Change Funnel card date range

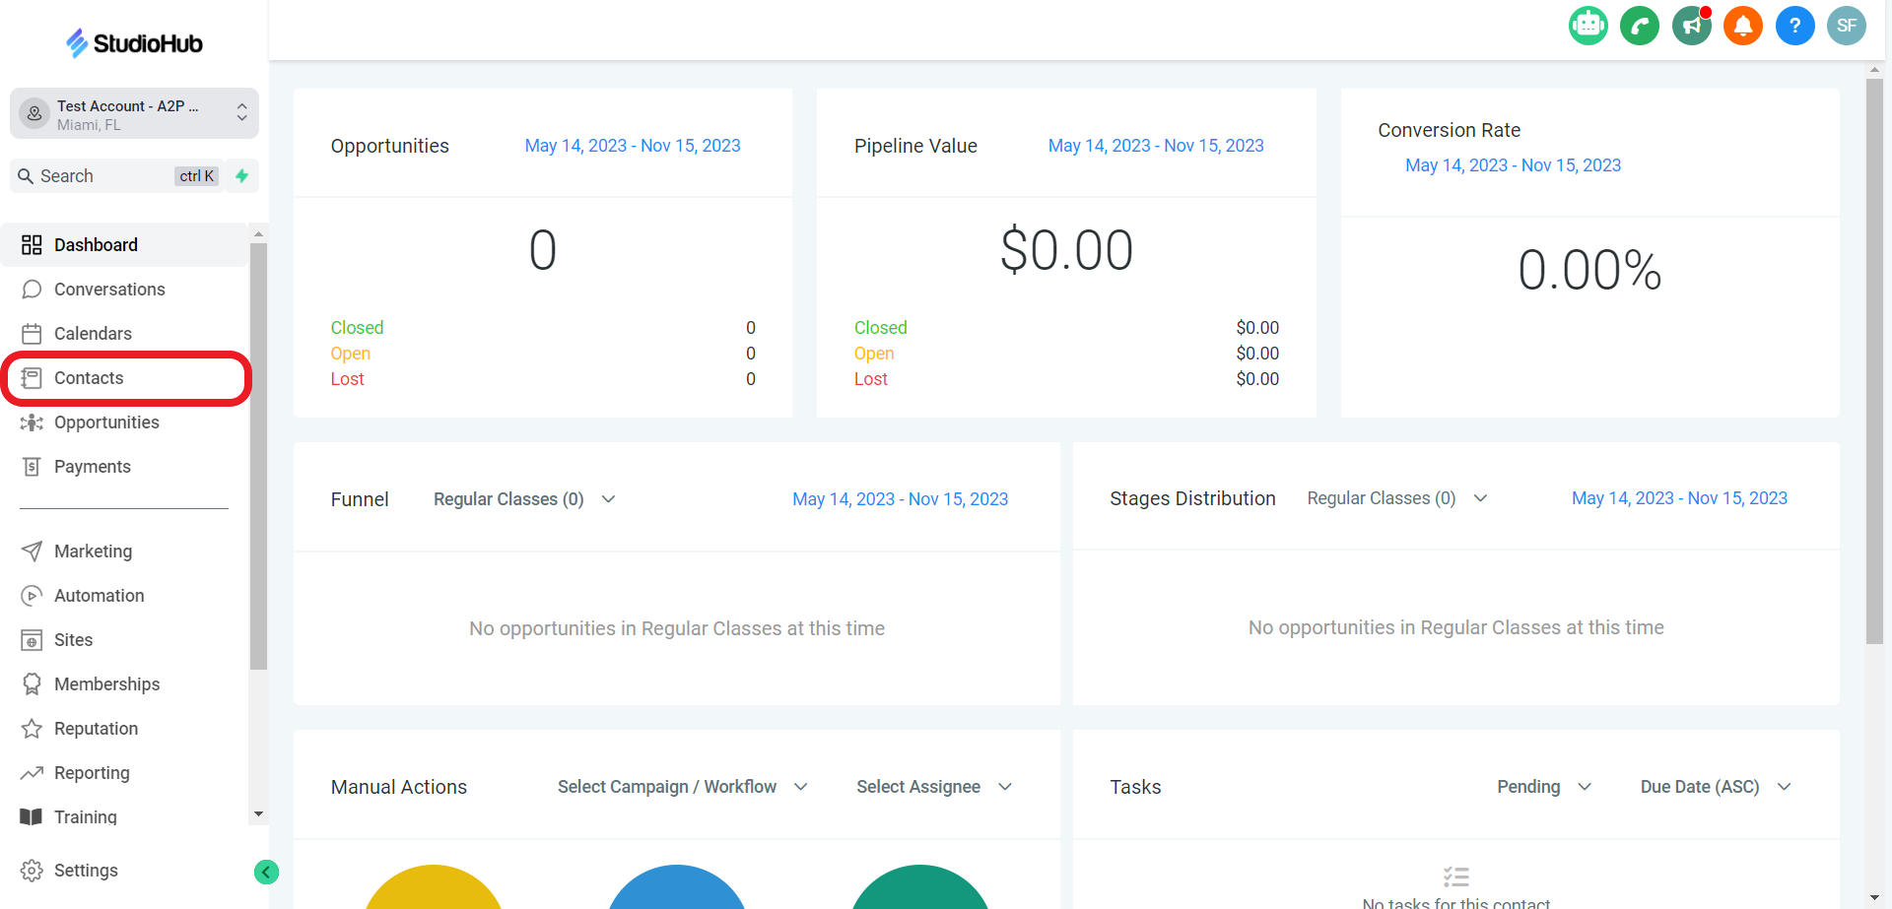click(x=901, y=499)
